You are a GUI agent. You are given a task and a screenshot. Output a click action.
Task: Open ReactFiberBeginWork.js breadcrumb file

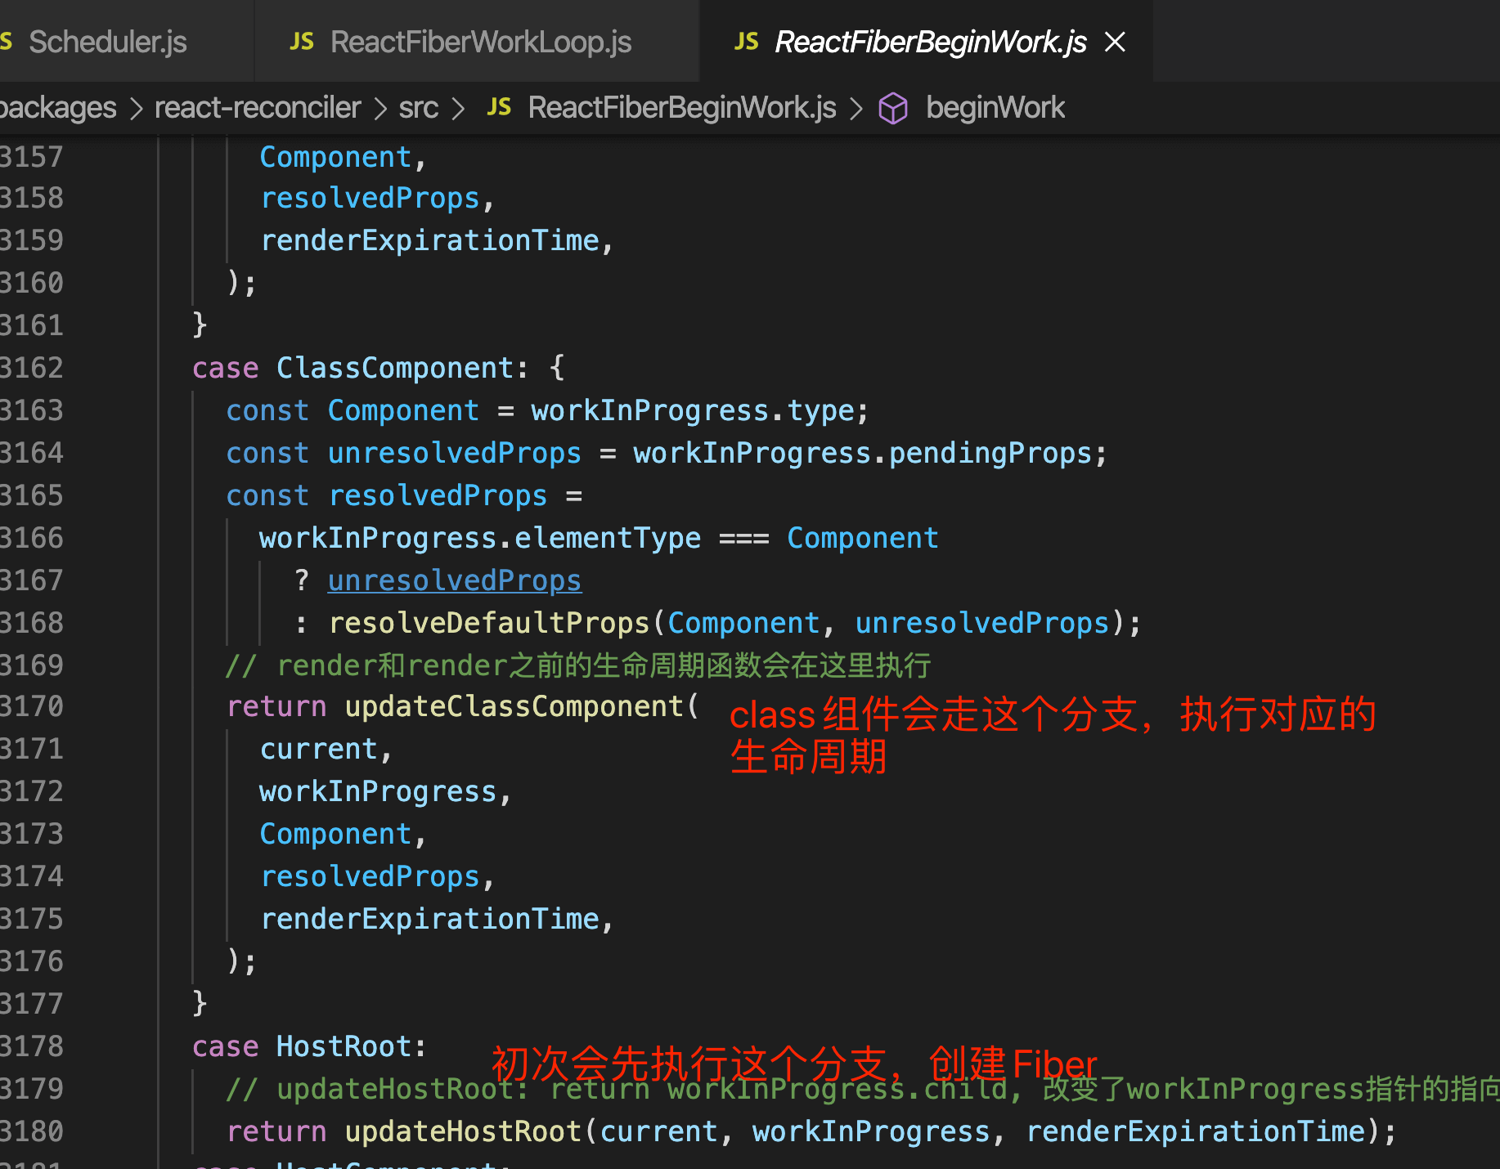(x=682, y=107)
